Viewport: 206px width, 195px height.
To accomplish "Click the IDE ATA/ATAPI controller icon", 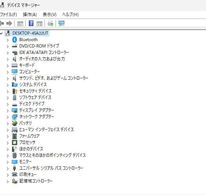I will 15,52.
